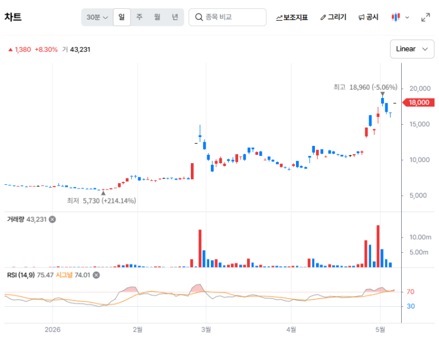Click the 시그널 74.01 label
Image resolution: width=439 pixels, height=338 pixels.
point(73,275)
